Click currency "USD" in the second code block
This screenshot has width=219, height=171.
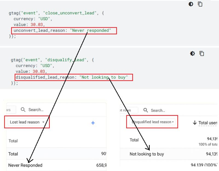46,66
